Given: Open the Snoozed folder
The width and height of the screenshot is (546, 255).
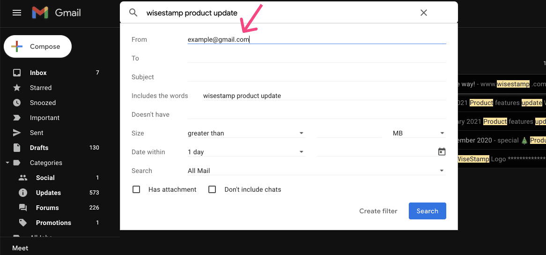Looking at the screenshot, I should pyautogui.click(x=43, y=103).
